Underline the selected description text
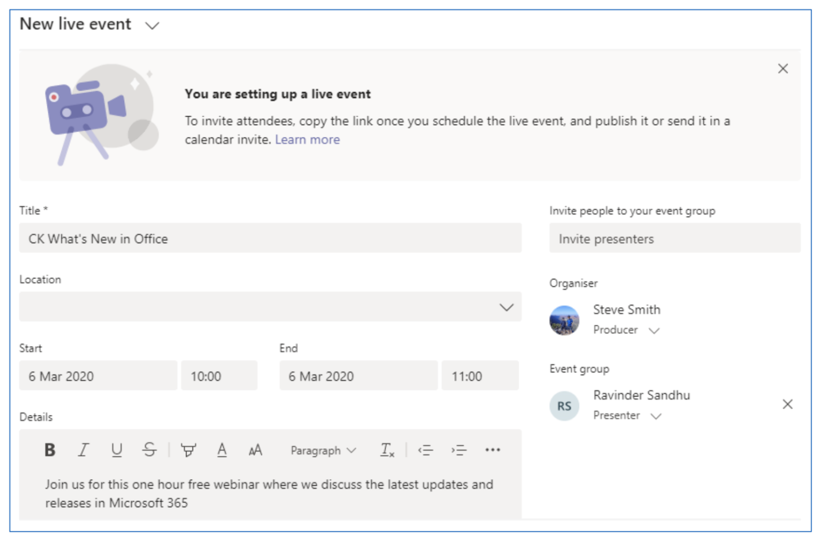 tap(117, 450)
